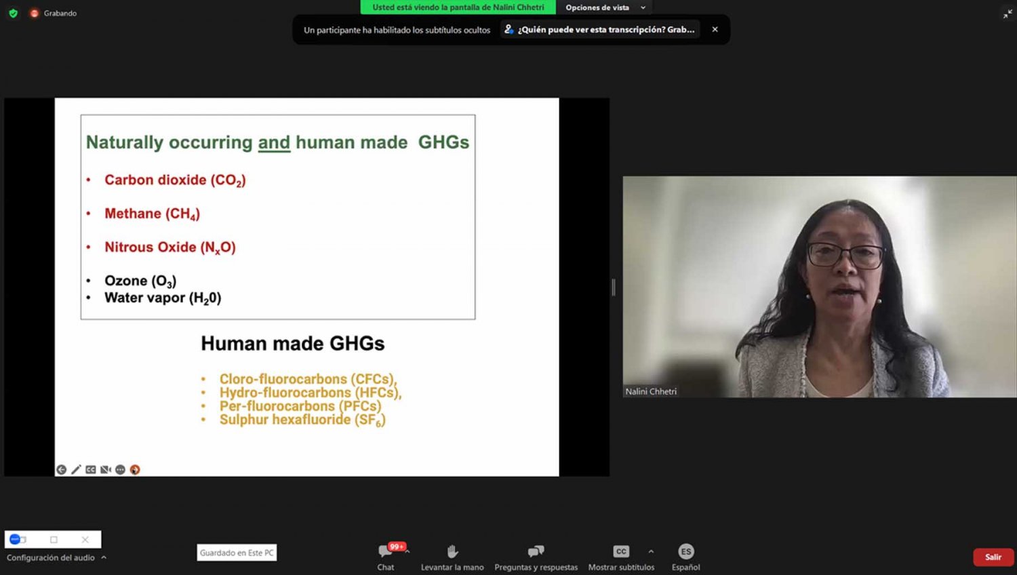The height and width of the screenshot is (575, 1017).
Task: Click 'Cloro-fluorocarbons (CFCs)' line on slide
Action: point(308,379)
